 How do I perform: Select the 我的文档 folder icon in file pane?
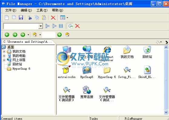pyautogui.click(x=127, y=50)
